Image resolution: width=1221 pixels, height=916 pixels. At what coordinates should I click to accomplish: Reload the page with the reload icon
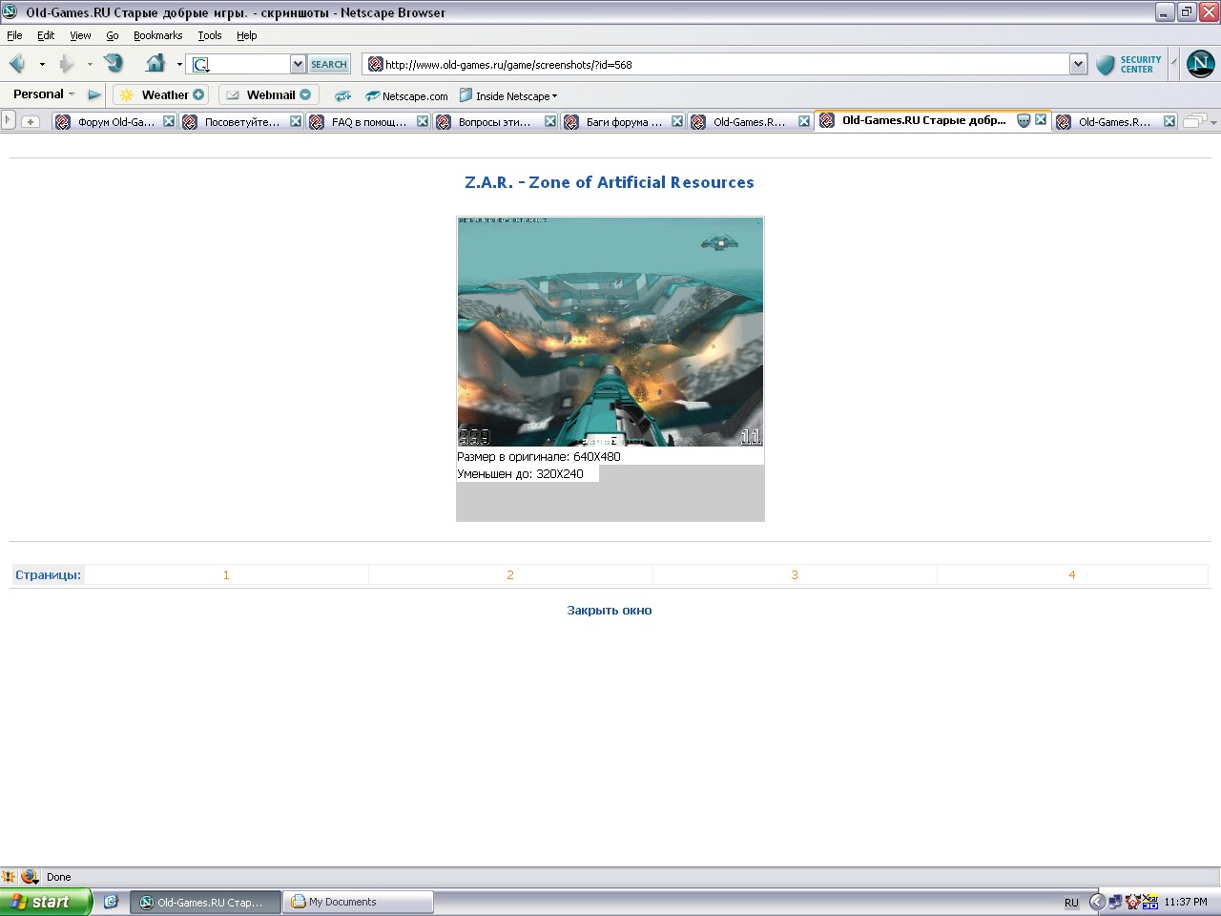(114, 64)
